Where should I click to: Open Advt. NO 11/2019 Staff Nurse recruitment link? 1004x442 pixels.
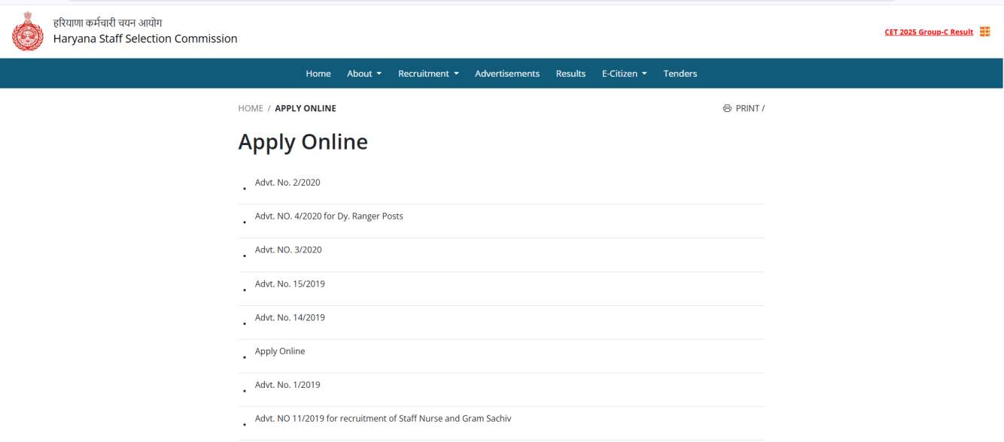tap(382, 418)
